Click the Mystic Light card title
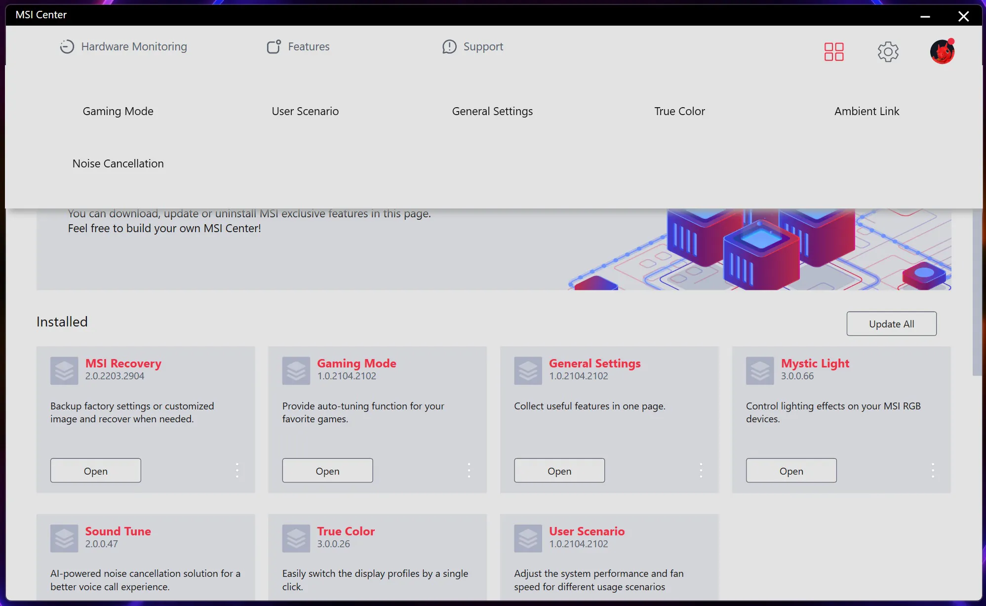 coord(815,363)
